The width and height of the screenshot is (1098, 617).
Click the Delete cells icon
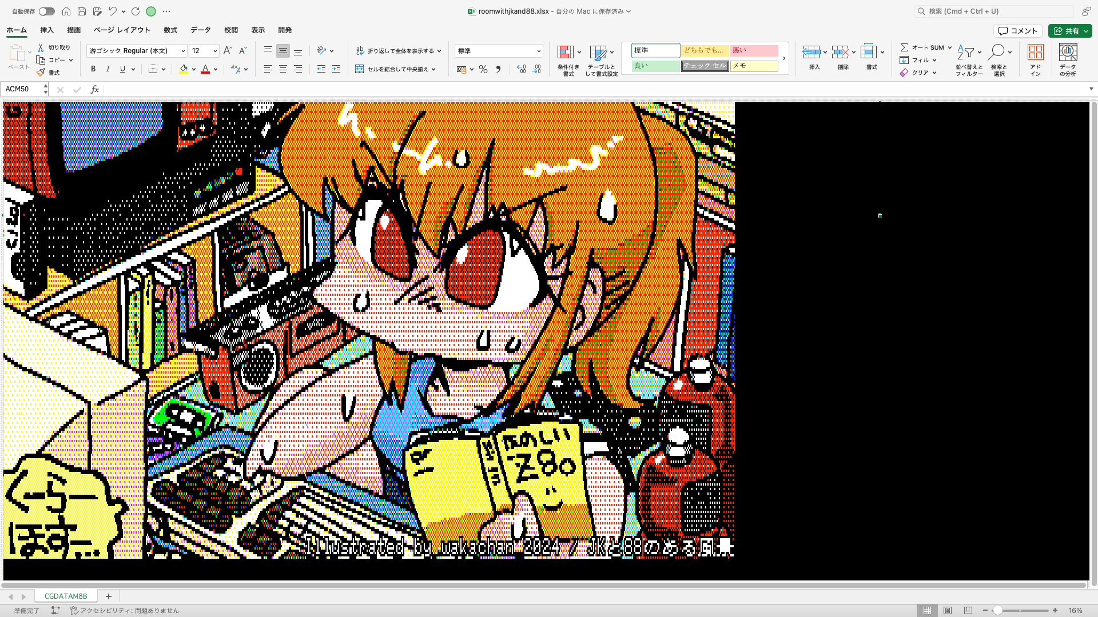tap(840, 52)
